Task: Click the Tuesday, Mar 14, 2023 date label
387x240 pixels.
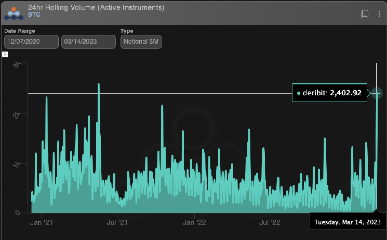Action: coord(347,222)
